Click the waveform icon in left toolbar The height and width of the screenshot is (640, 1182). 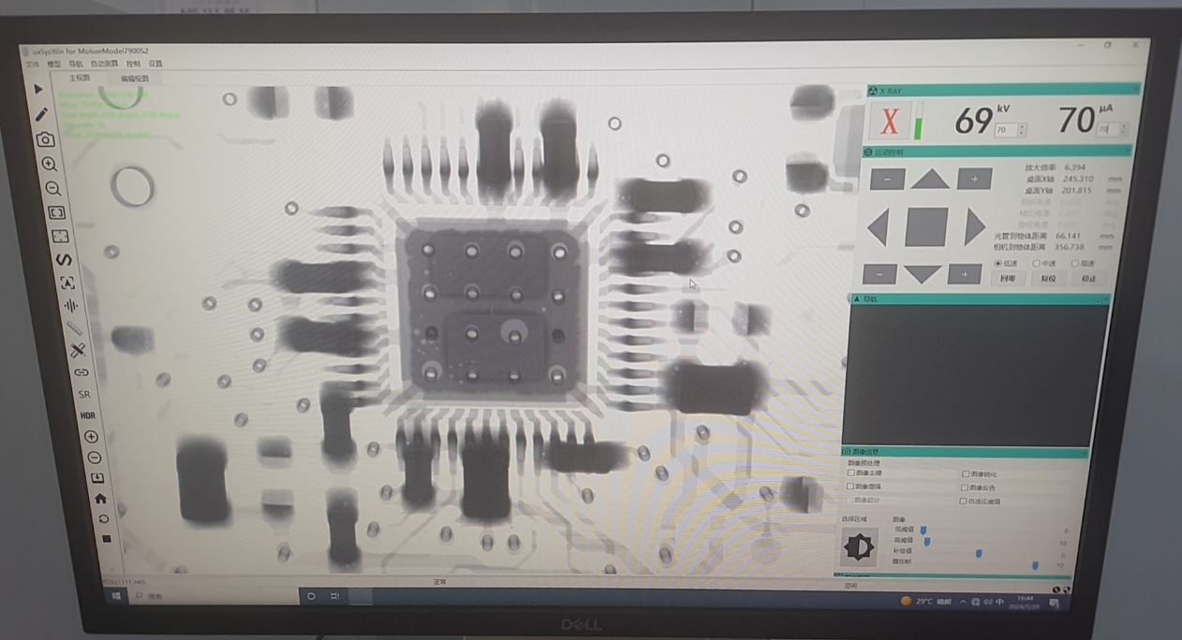pyautogui.click(x=71, y=306)
